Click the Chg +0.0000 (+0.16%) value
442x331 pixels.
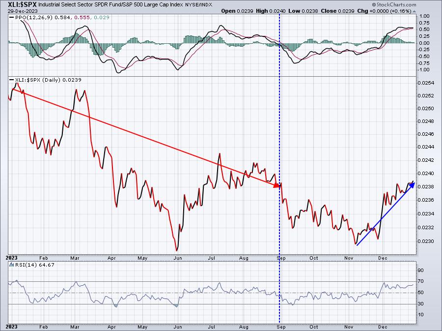(384, 11)
